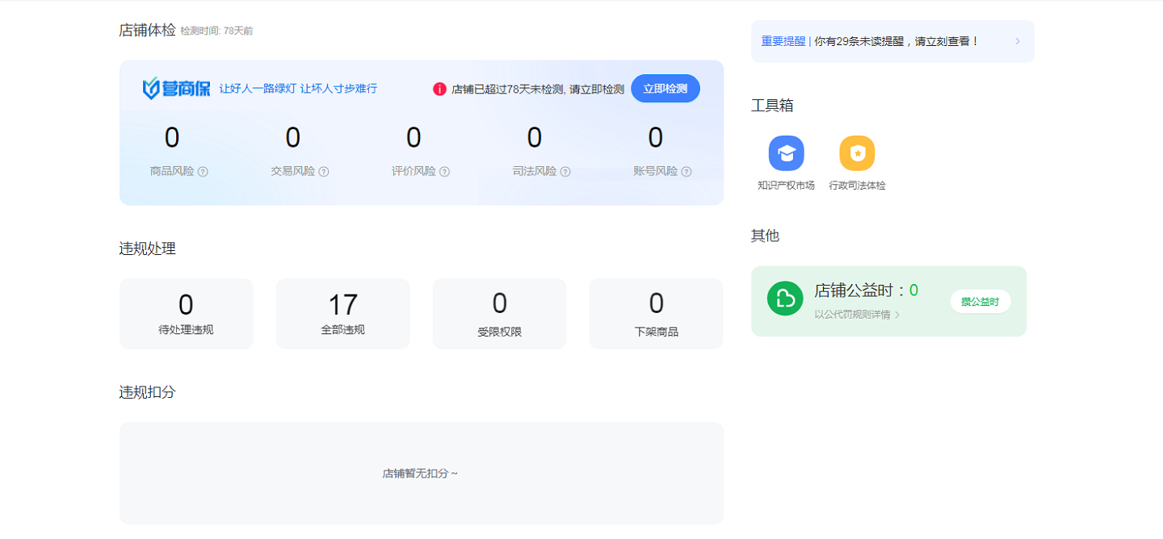Open help icon beside 账号风险
The image size is (1163, 539).
[686, 172]
